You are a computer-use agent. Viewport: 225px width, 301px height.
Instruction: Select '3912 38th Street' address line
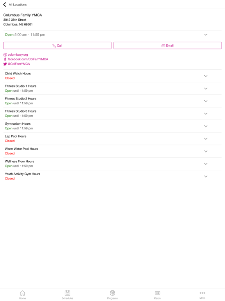coord(15,20)
